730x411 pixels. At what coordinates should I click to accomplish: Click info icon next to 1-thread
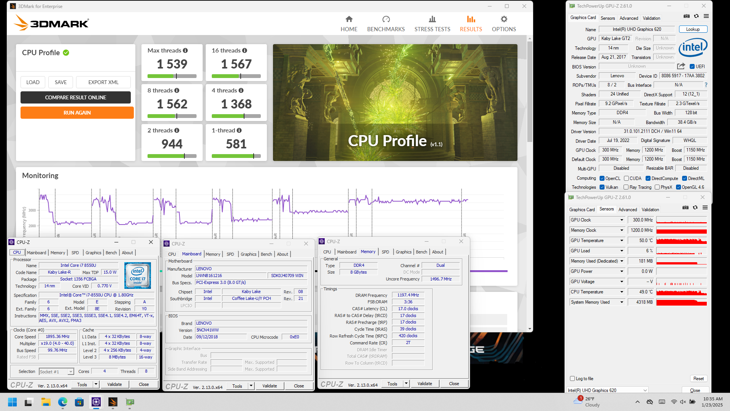239,131
